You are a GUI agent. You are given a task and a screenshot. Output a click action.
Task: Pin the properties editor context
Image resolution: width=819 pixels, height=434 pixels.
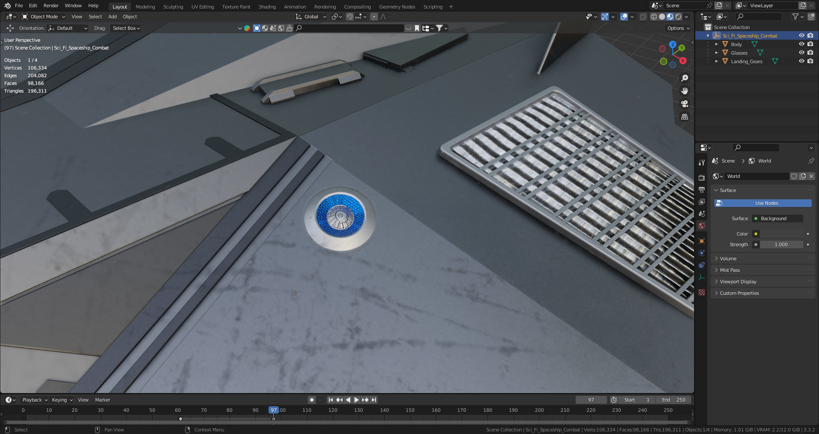click(x=811, y=161)
